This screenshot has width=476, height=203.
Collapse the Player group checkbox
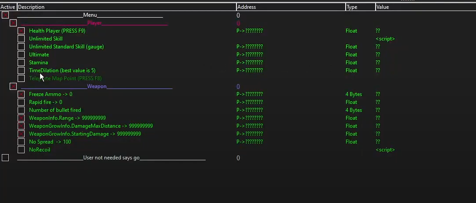point(13,23)
